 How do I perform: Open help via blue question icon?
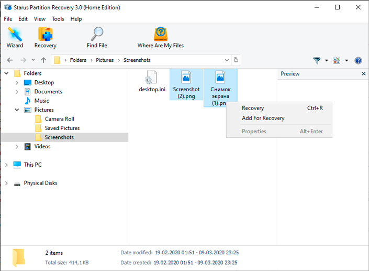(358, 61)
